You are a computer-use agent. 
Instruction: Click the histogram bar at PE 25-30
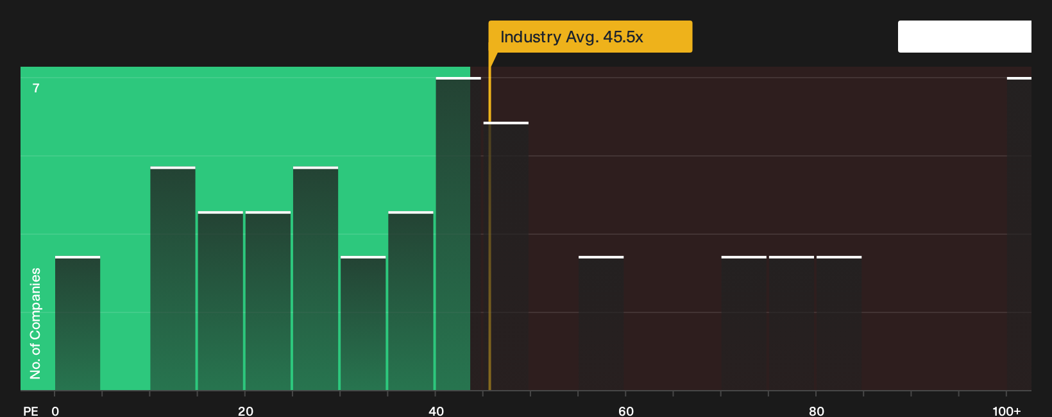316,278
